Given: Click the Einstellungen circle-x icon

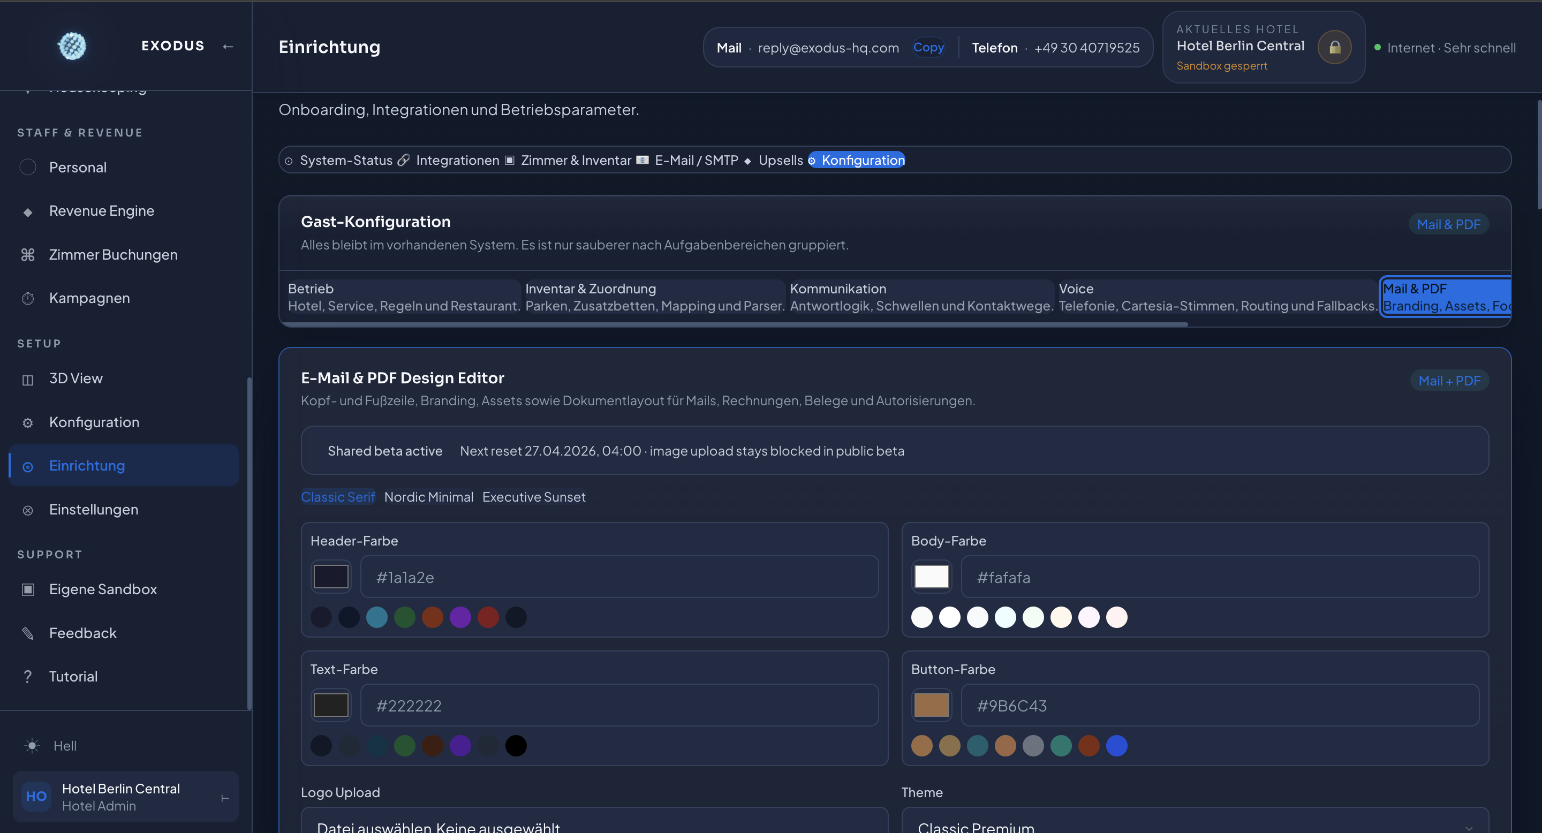Looking at the screenshot, I should point(27,510).
